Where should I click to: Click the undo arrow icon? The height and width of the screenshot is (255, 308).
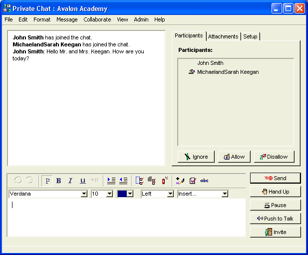18,181
